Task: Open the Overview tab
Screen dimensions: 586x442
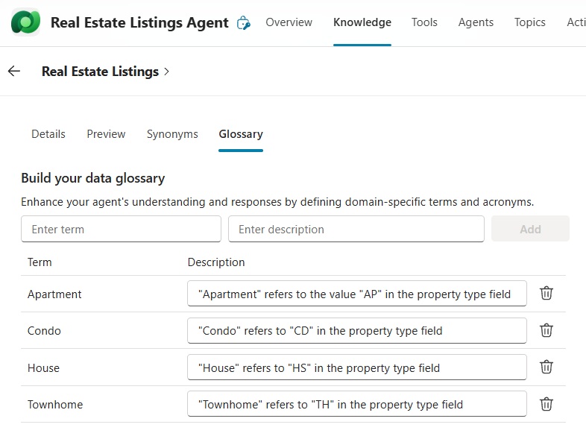Action: pyautogui.click(x=289, y=22)
